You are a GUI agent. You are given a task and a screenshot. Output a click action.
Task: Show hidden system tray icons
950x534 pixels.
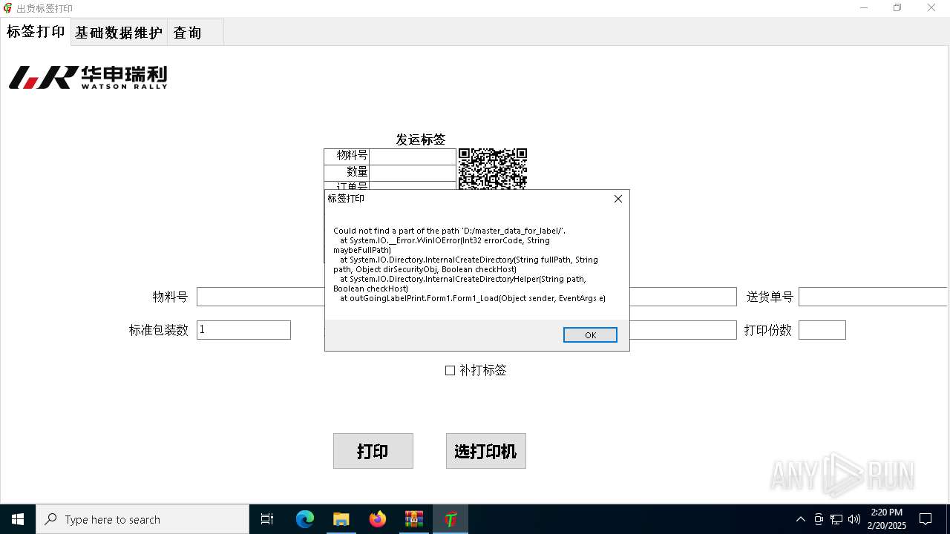800,519
